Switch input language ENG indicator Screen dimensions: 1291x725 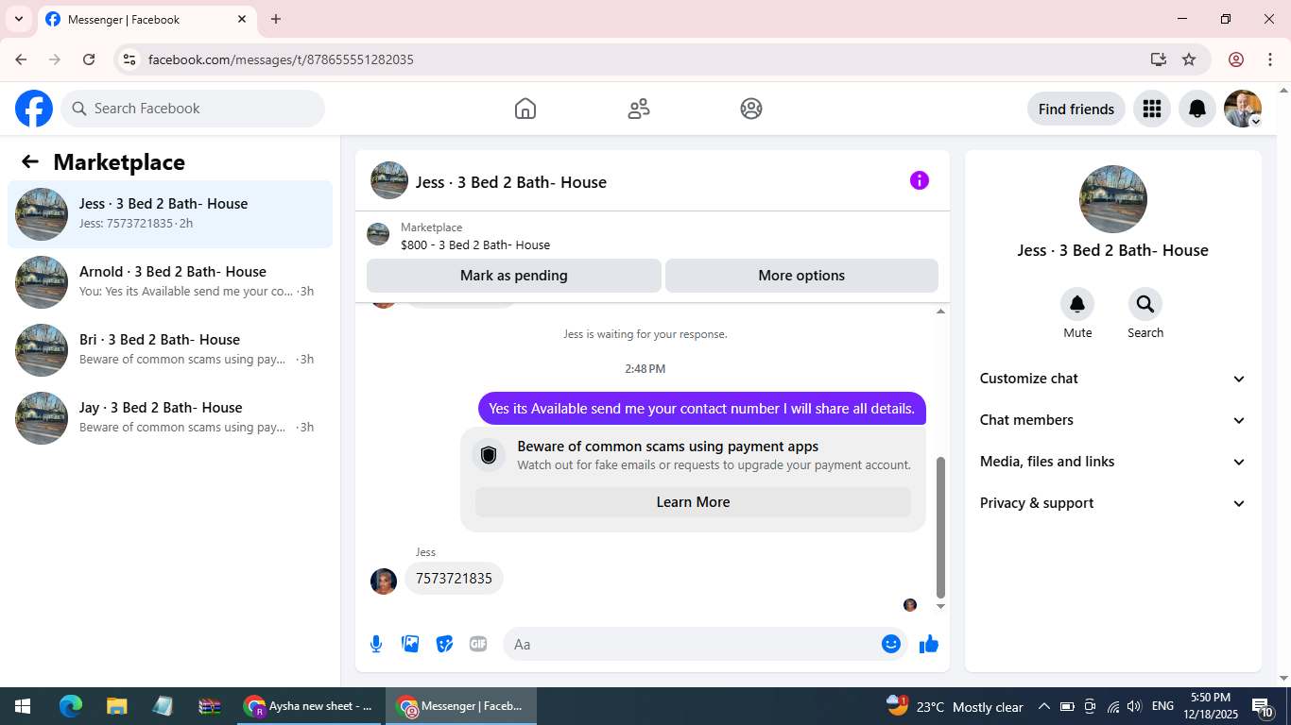[x=1162, y=706]
